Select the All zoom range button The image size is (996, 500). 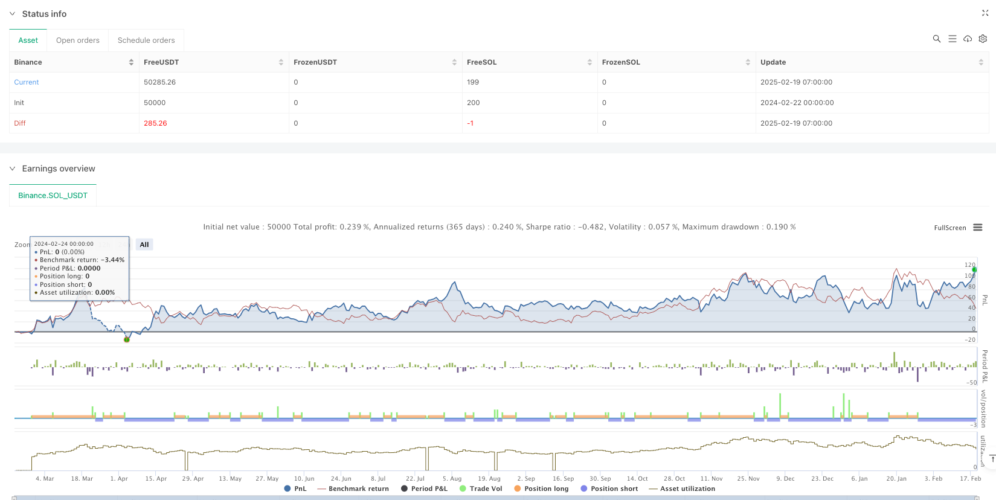[144, 245]
